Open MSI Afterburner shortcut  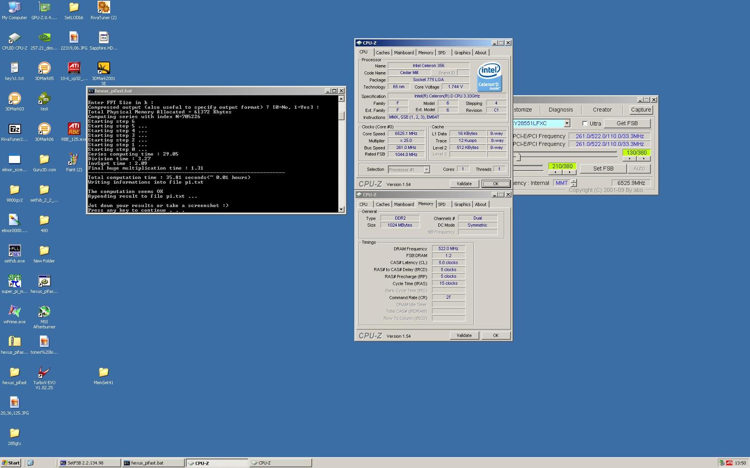[x=44, y=318]
